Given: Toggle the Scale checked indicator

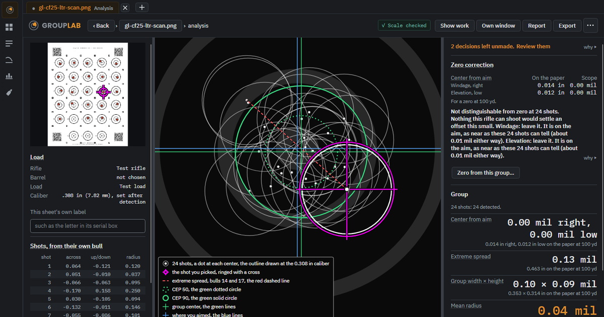Looking at the screenshot, I should tap(404, 26).
